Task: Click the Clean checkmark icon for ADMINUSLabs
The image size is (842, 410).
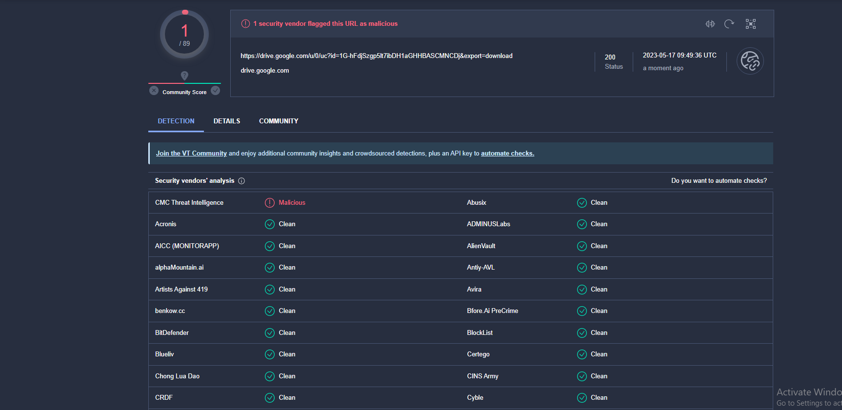Action: (582, 224)
